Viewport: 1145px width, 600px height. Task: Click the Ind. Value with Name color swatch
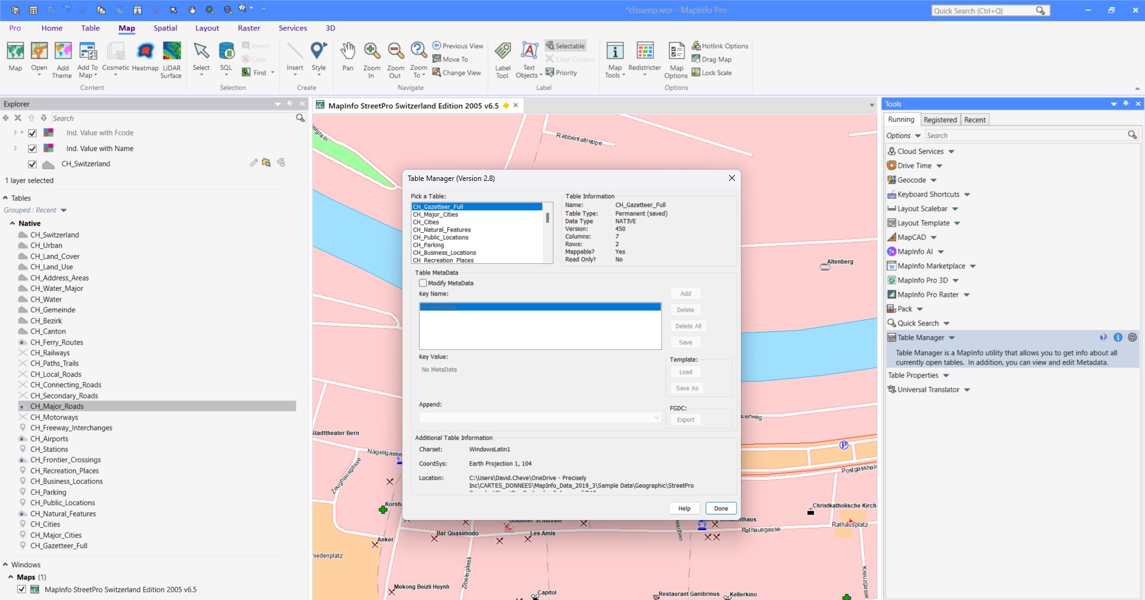click(x=49, y=148)
